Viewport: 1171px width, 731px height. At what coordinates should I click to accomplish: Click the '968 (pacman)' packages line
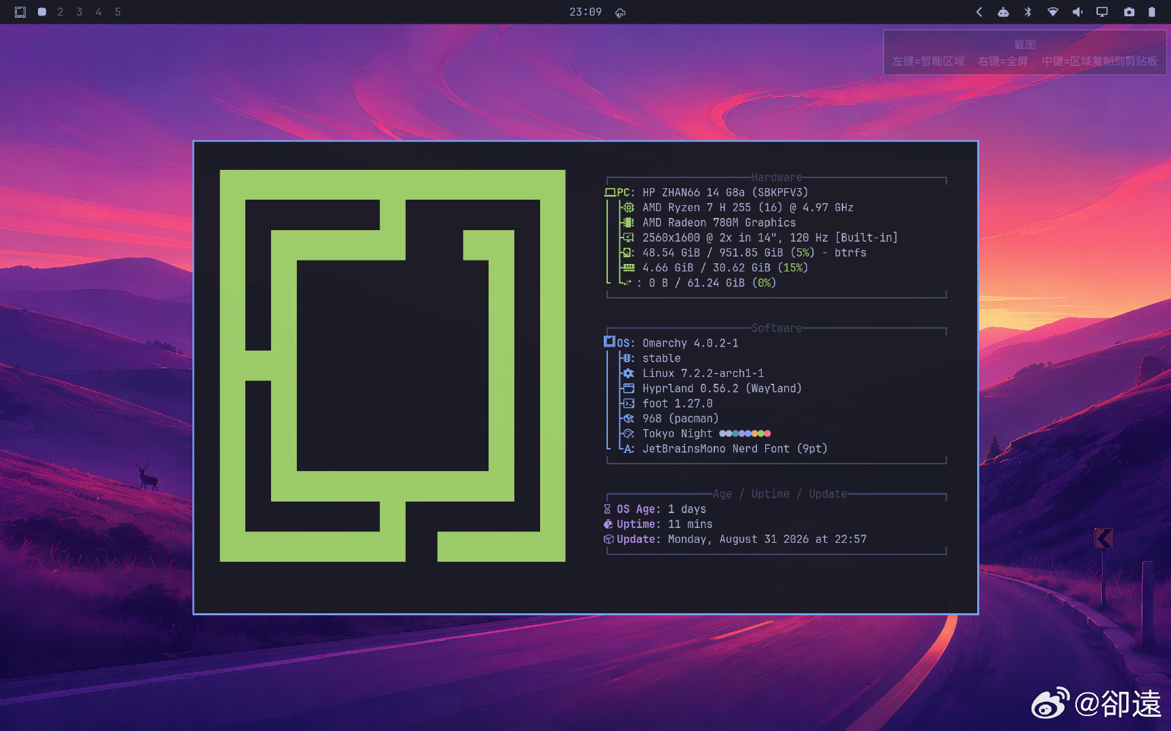[x=671, y=419]
